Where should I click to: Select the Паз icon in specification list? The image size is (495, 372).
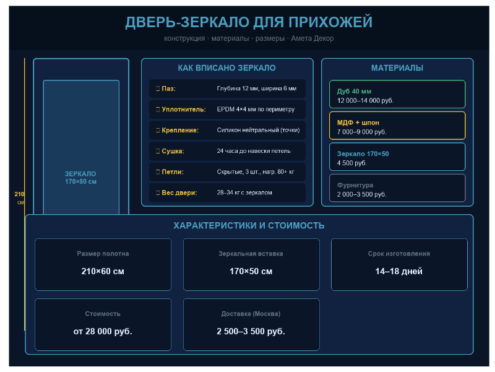(157, 89)
